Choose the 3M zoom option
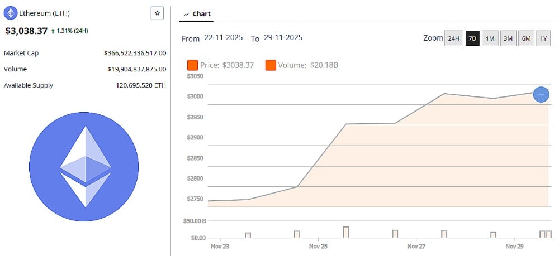 pyautogui.click(x=508, y=38)
